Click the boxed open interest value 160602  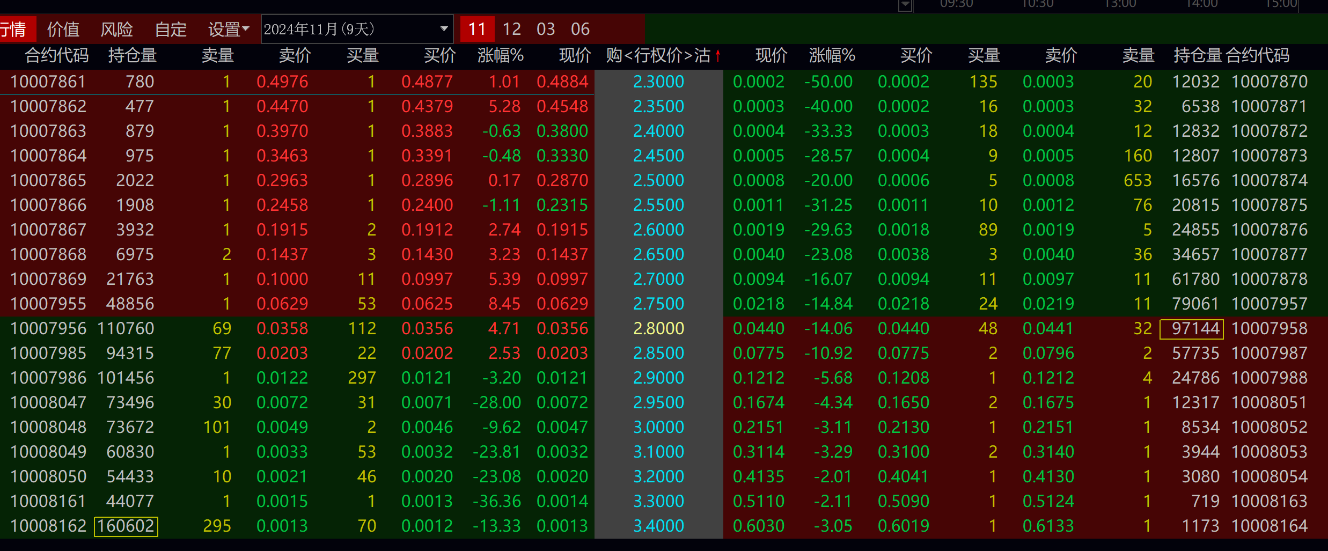click(126, 526)
